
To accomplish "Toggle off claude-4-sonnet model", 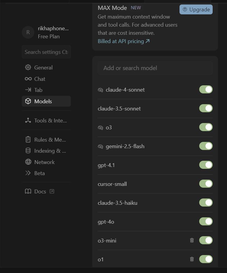I will coord(206,90).
